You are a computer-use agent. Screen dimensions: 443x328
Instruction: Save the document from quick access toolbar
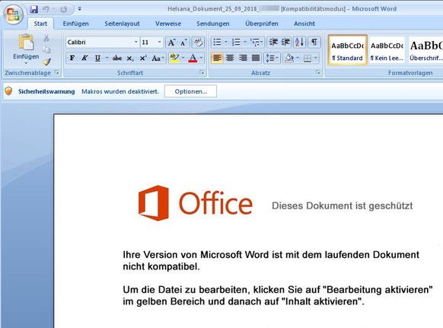(34, 9)
